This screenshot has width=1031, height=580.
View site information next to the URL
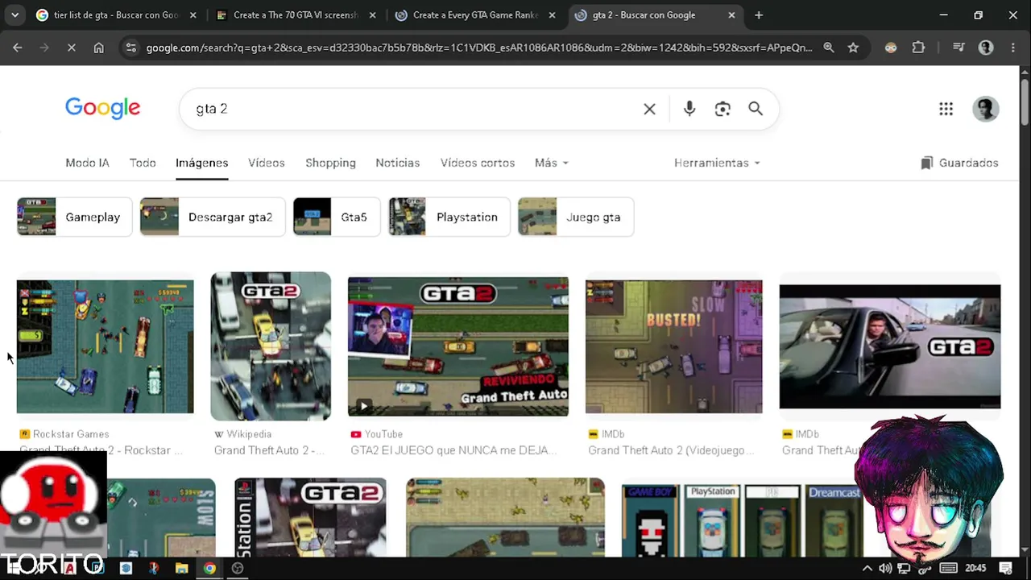click(x=131, y=48)
